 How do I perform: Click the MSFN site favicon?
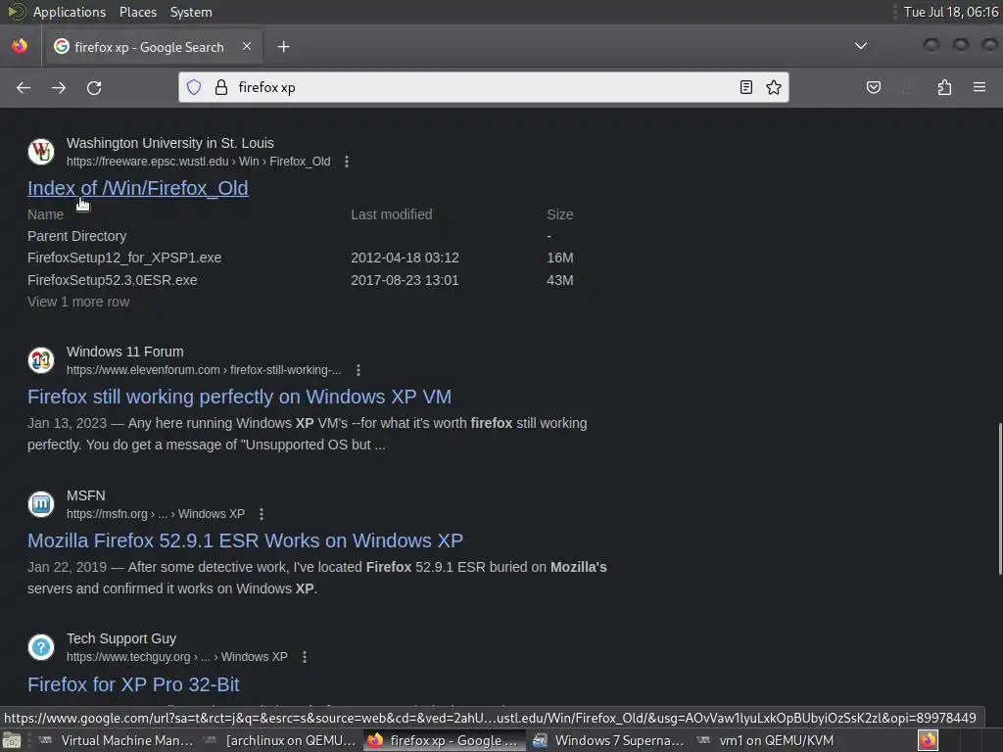[x=41, y=504]
